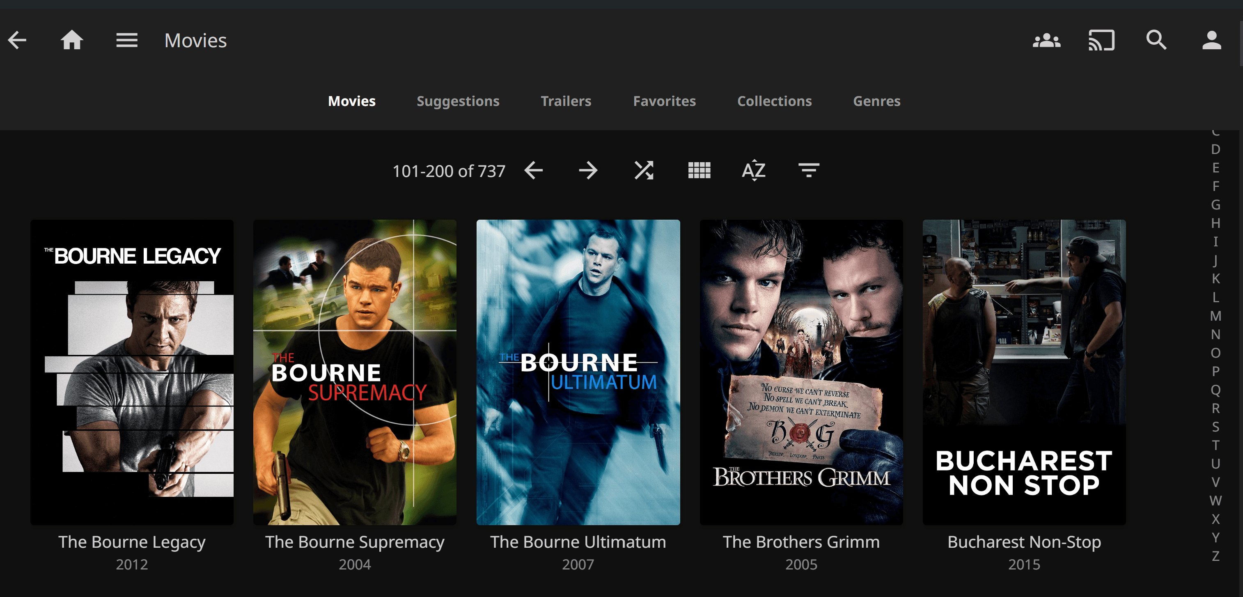Jump to letter K in alphabet picker
Viewport: 1243px width, 597px height.
click(1215, 278)
